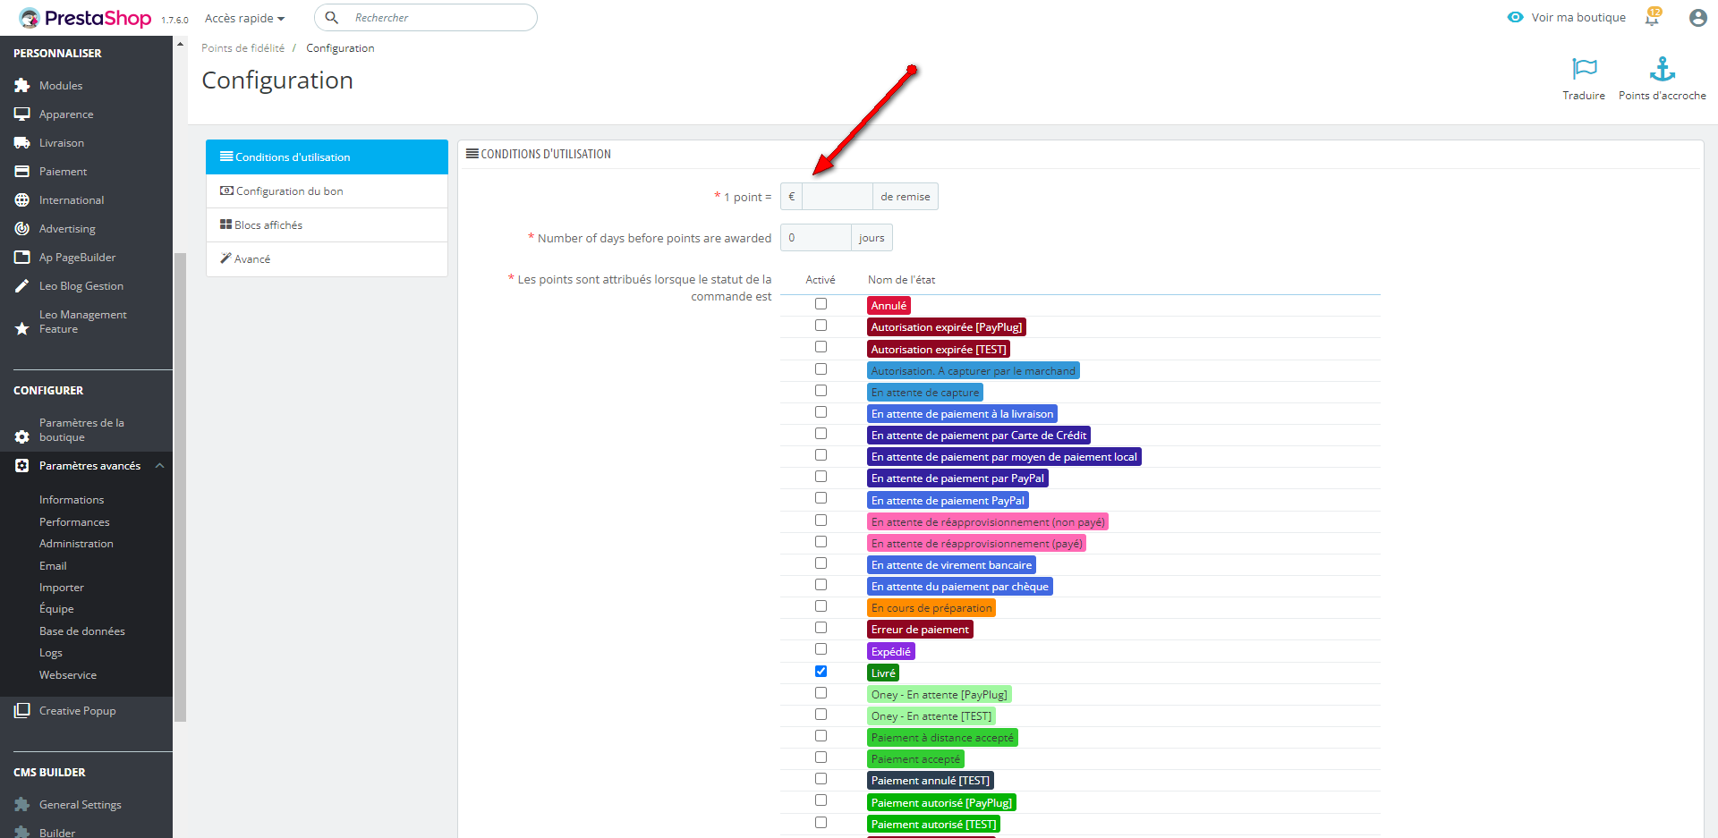Click the General Settings puzzle icon

point(22,805)
